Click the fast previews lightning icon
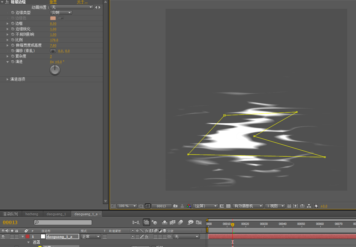Image resolution: width=356 pixels, height=247 pixels. [x=295, y=206]
